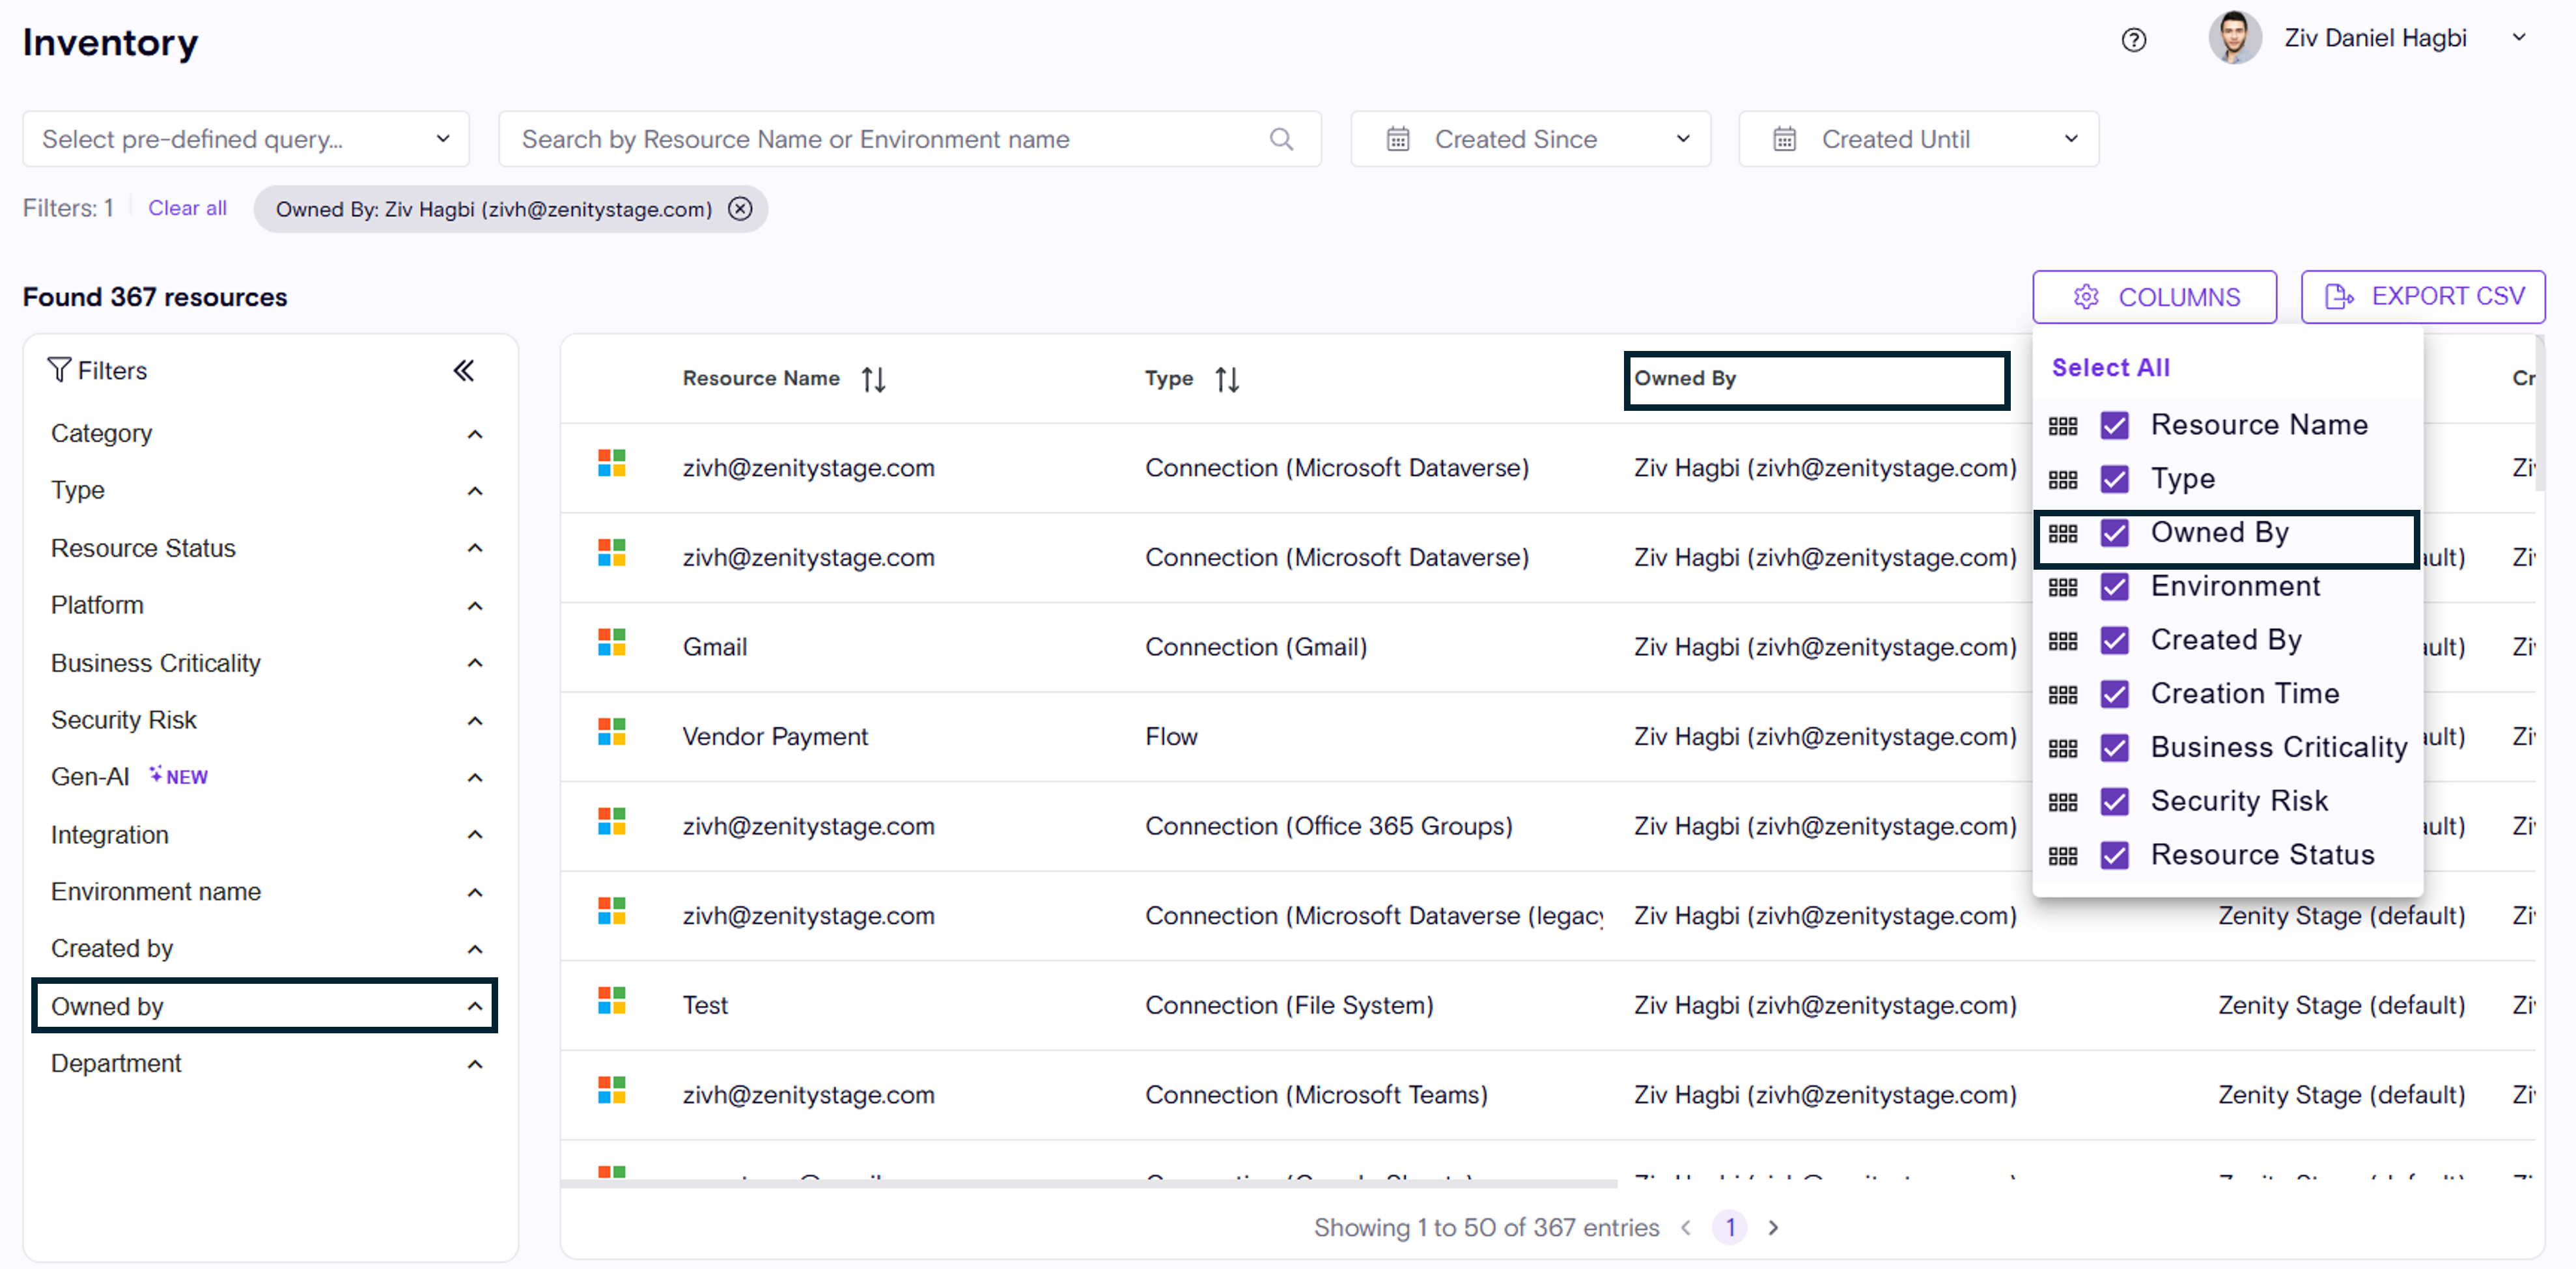This screenshot has width=2576, height=1269.
Task: Click the search magnifier icon
Action: (x=1281, y=139)
